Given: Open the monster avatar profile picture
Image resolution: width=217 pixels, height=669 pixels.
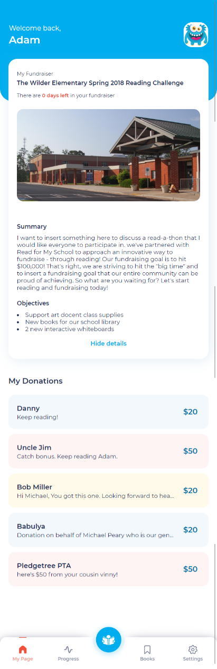Looking at the screenshot, I should (x=196, y=35).
